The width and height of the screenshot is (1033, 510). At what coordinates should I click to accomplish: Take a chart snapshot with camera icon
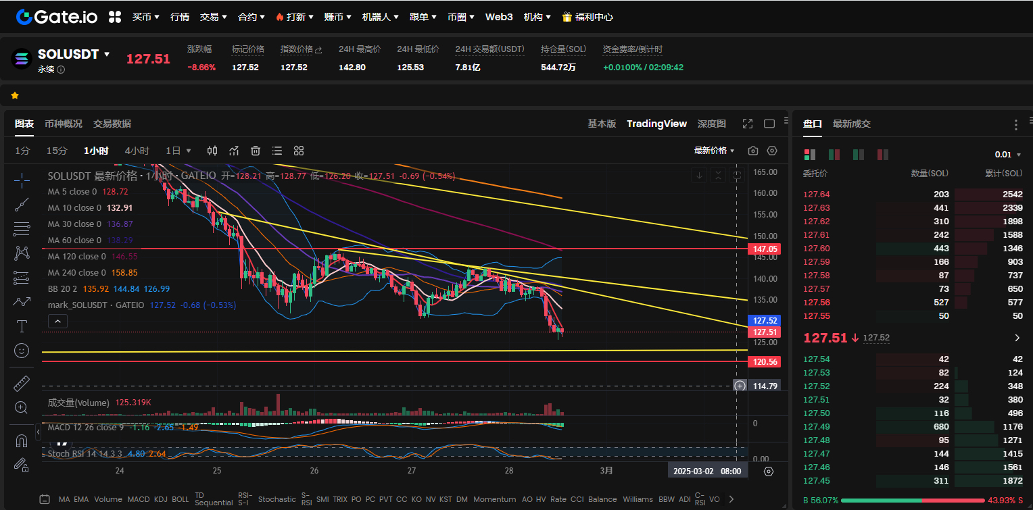tap(753, 151)
